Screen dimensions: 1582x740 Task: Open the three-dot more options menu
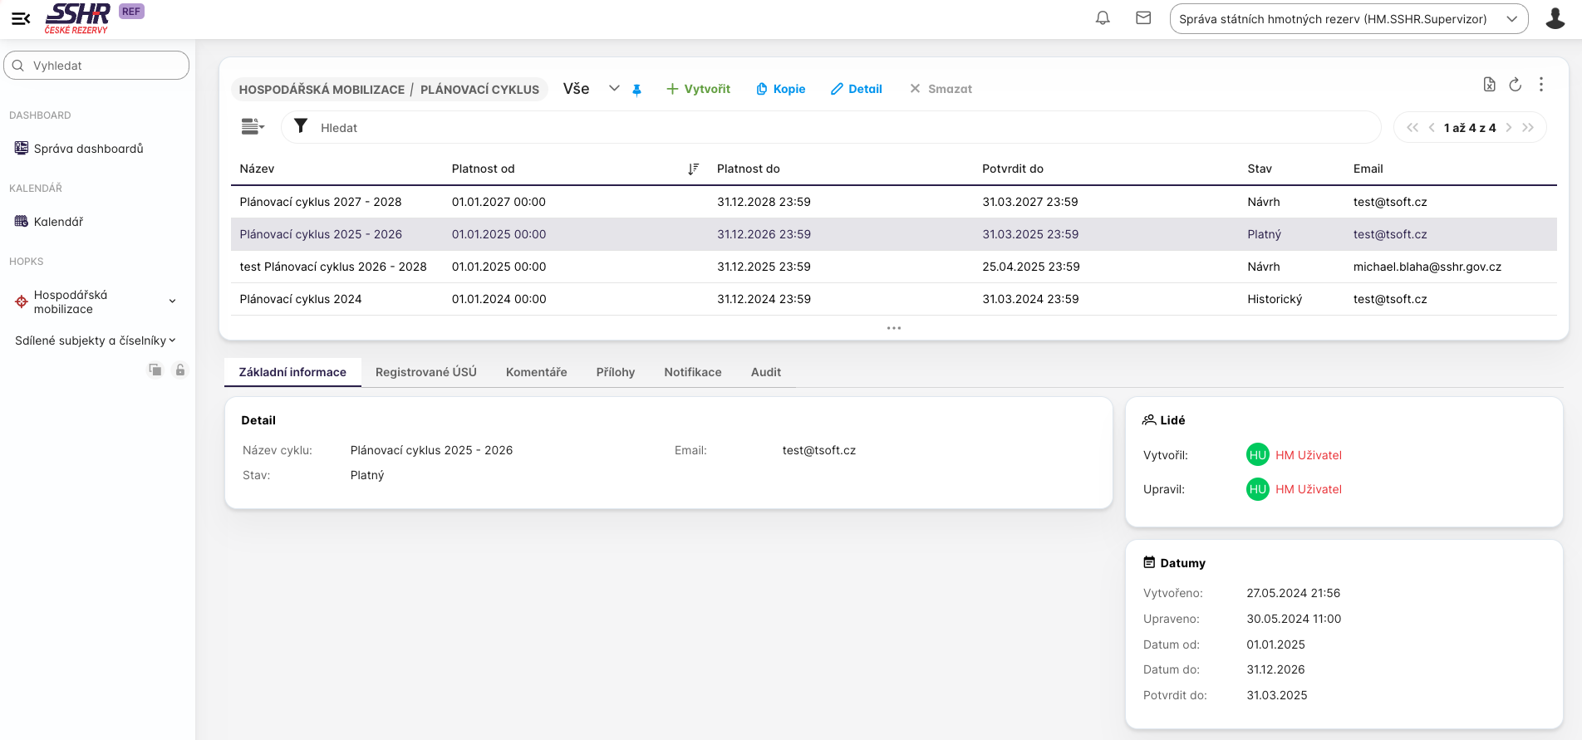tap(1541, 85)
